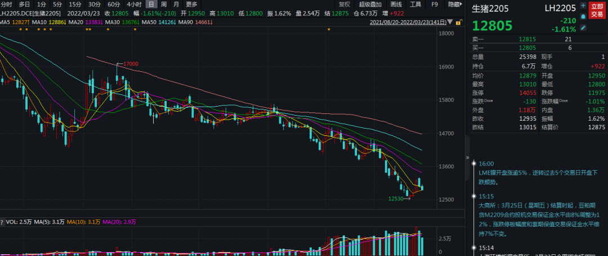The height and width of the screenshot is (256, 608).
Task: Click the LH2205.DCE chart title
Action: (30, 13)
